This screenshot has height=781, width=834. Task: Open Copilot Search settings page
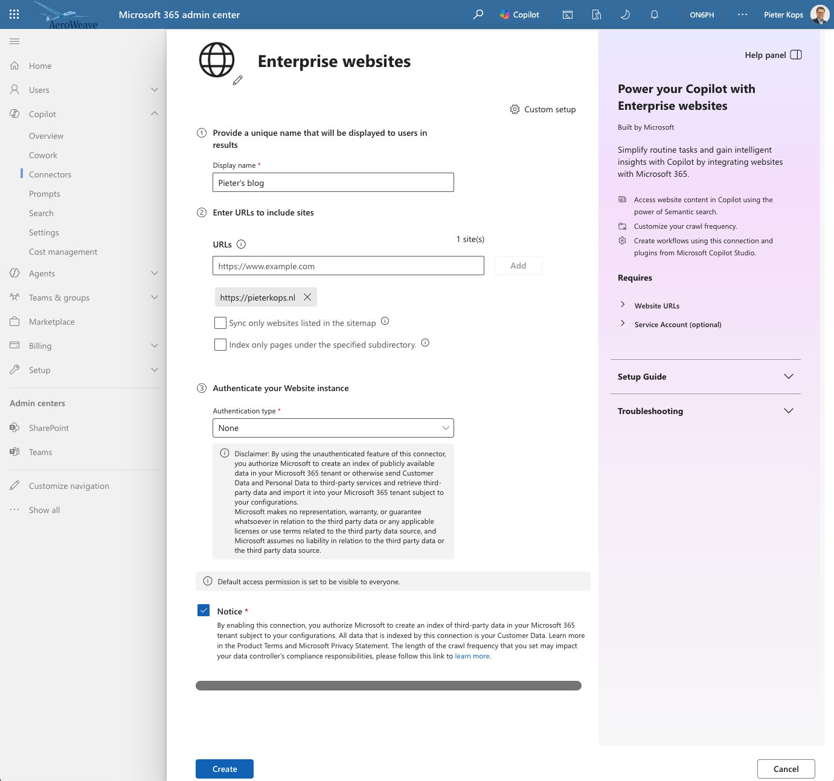(x=41, y=213)
